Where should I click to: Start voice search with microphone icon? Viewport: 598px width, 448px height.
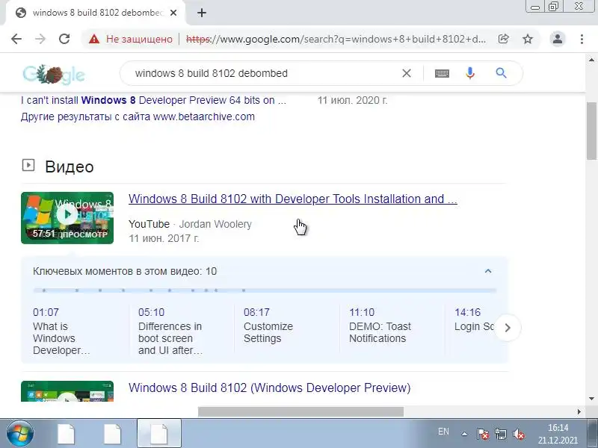pyautogui.click(x=470, y=73)
